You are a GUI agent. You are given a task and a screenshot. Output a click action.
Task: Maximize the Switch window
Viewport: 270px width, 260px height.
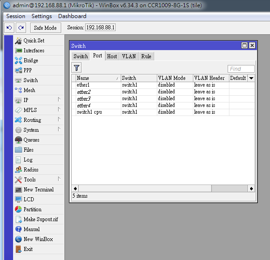[x=244, y=46]
